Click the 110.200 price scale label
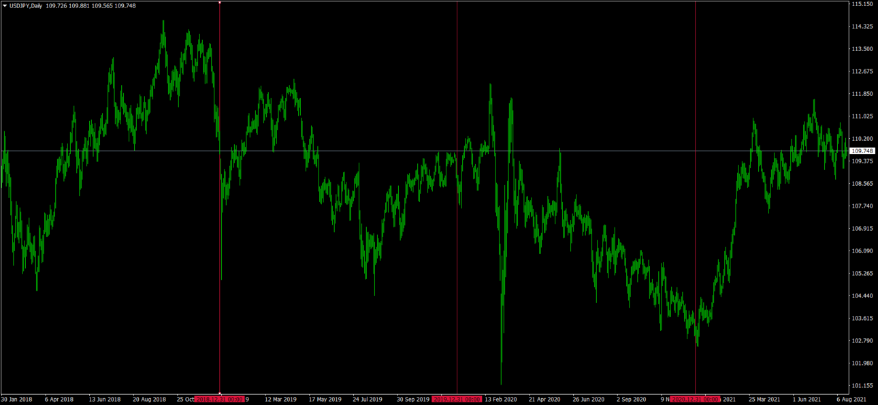The image size is (878, 405). pyautogui.click(x=862, y=139)
